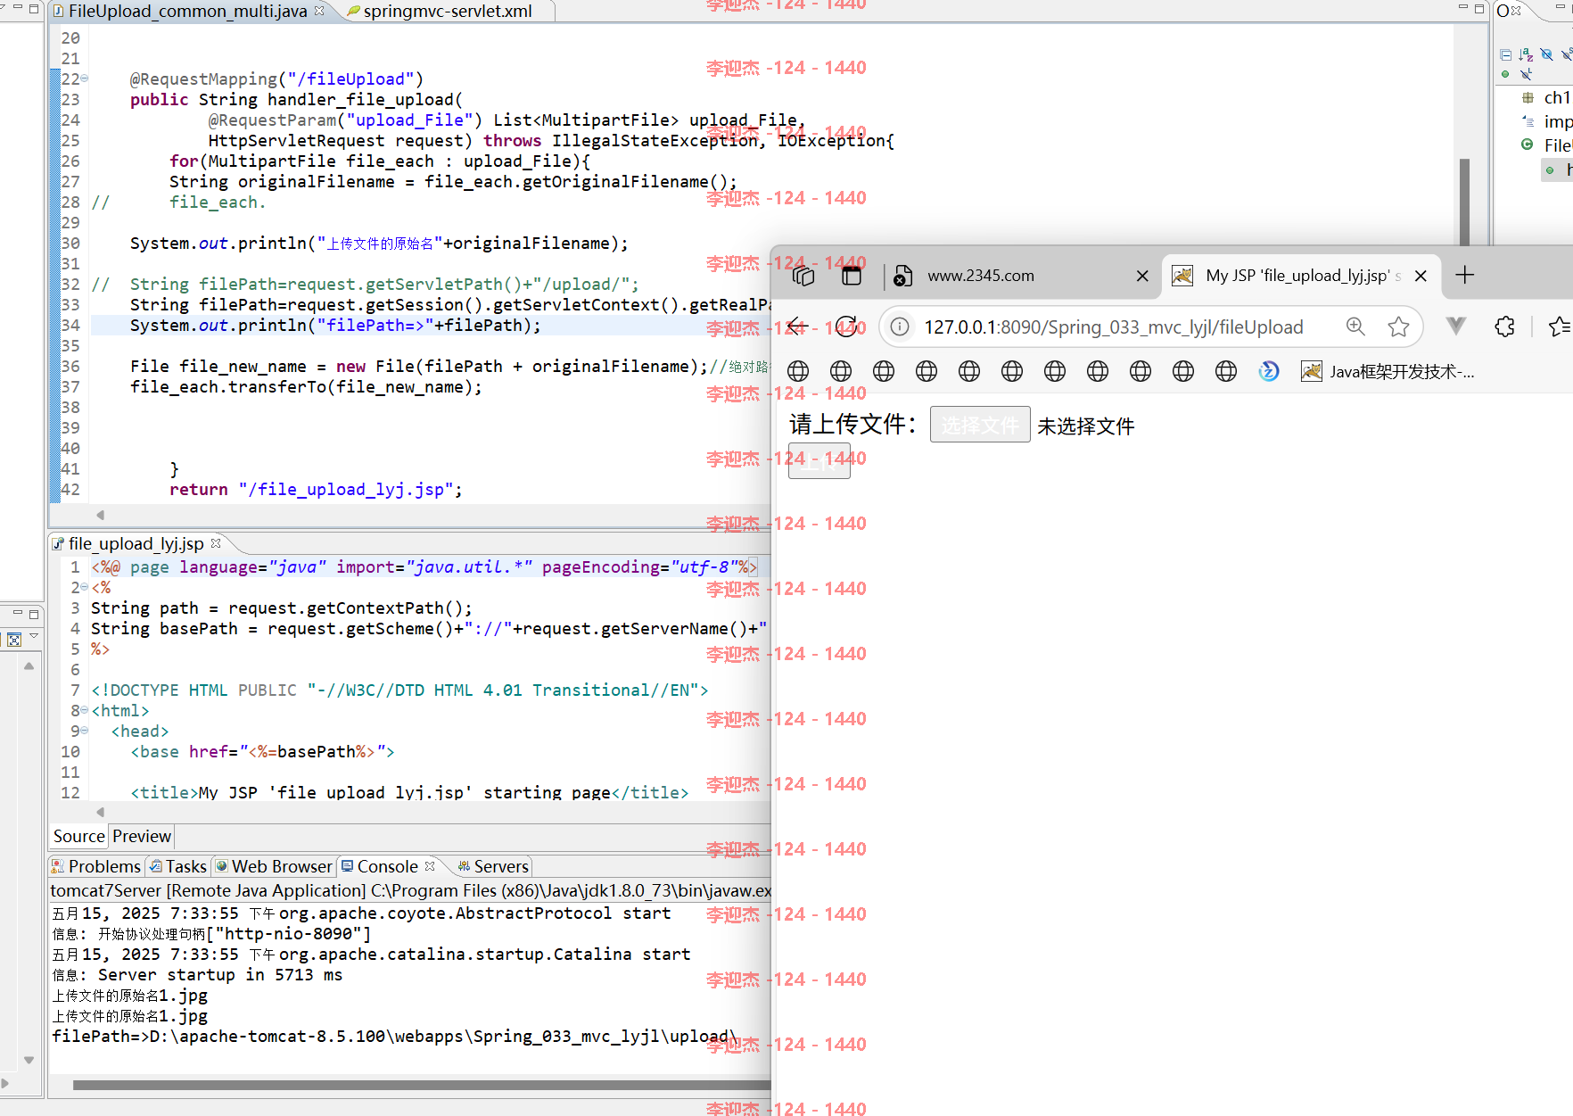Select the import declarations outline node
Viewport: 1573px width, 1116px height.
click(1546, 121)
